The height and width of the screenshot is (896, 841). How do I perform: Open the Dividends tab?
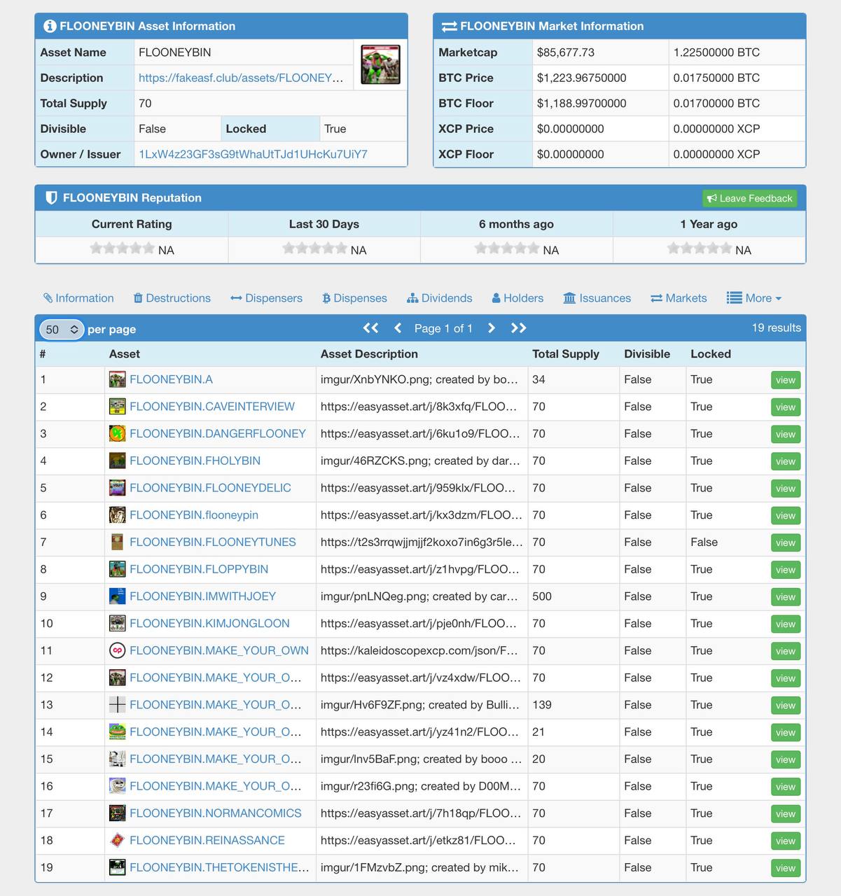point(440,298)
